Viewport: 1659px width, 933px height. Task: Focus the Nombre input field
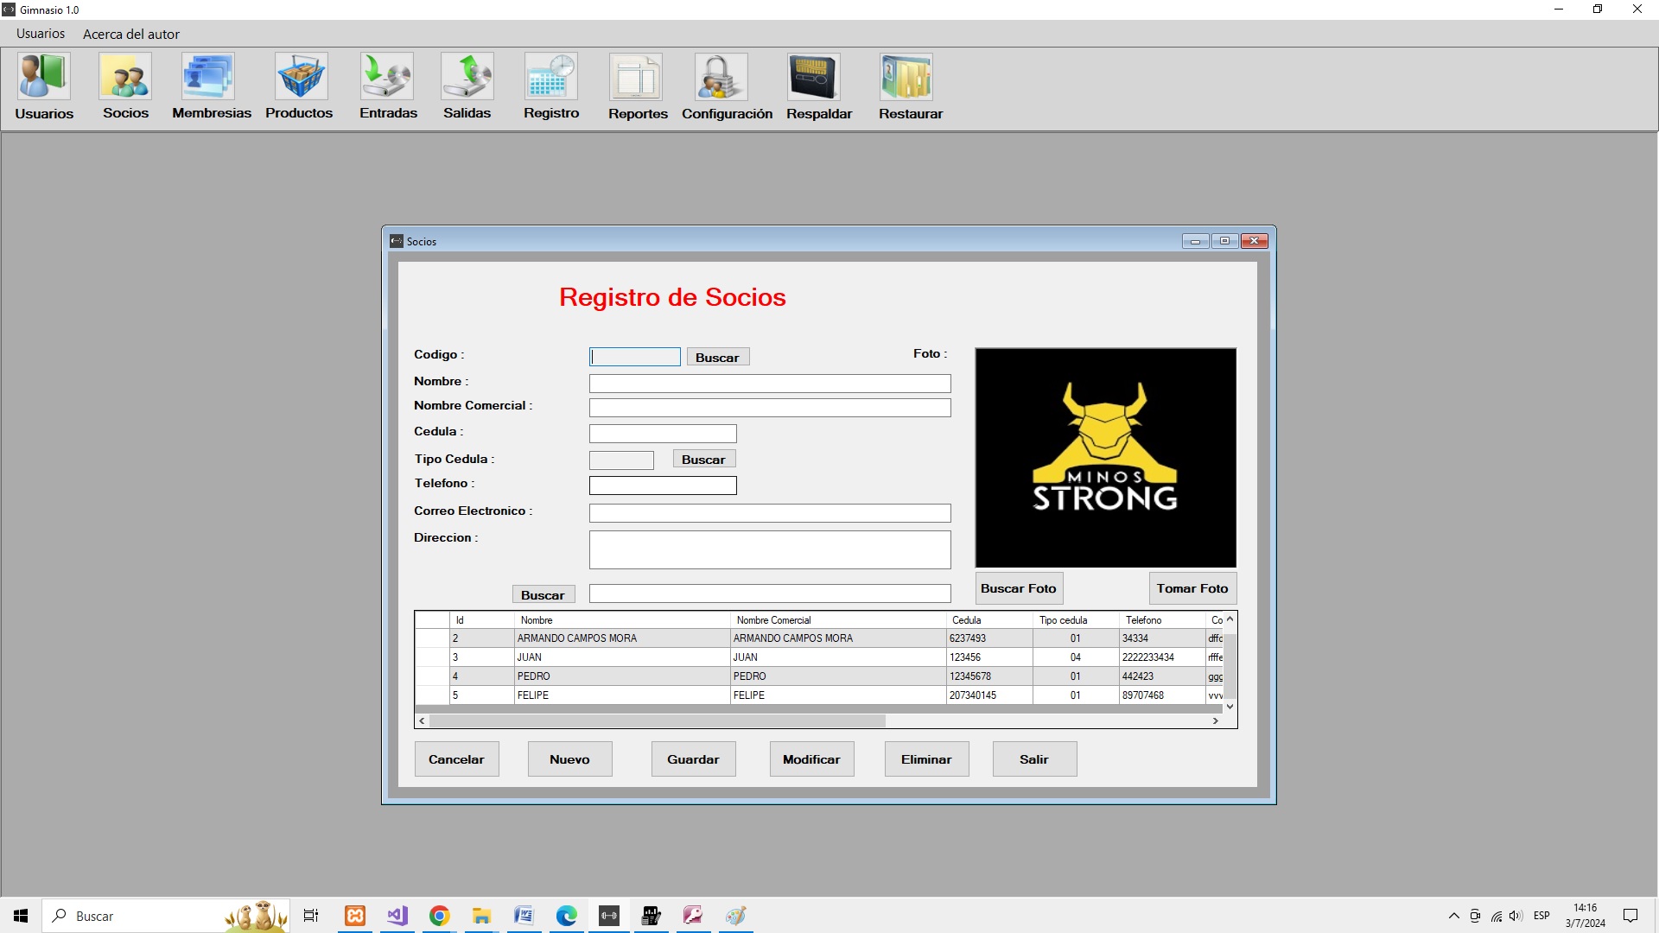tap(770, 384)
